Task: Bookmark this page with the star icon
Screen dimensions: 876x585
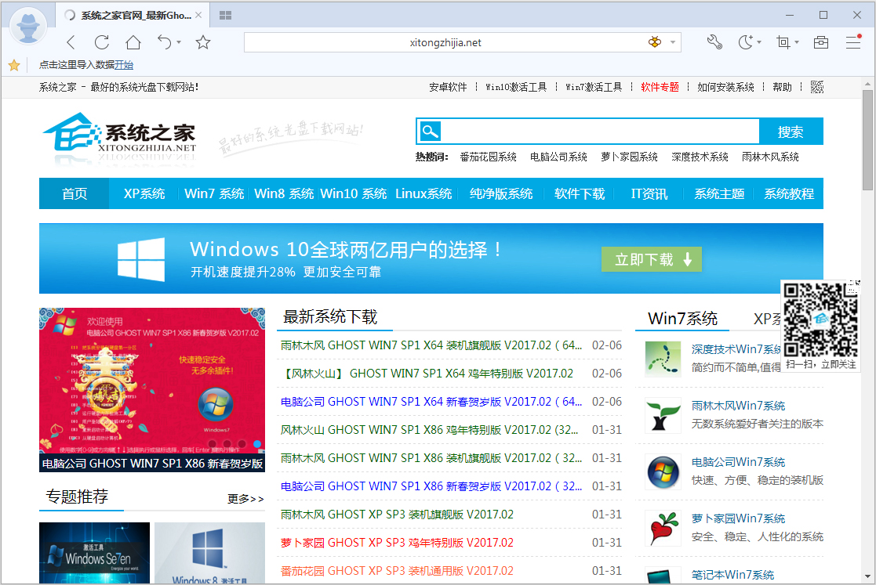Action: click(x=203, y=42)
